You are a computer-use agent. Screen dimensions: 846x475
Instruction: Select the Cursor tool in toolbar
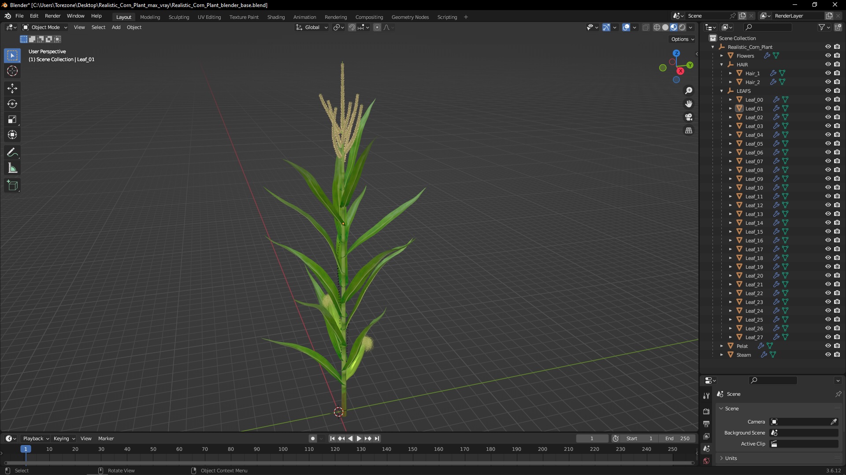tap(12, 71)
